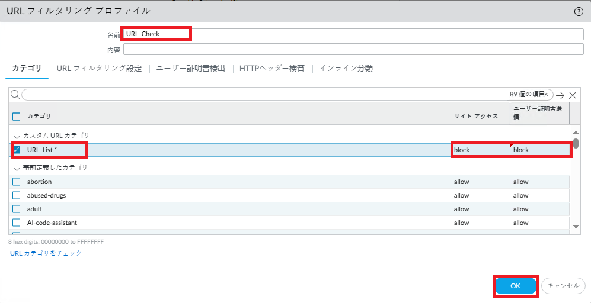Click the category list scroll down arrow
Image resolution: width=591 pixels, height=303 pixels.
(x=575, y=226)
